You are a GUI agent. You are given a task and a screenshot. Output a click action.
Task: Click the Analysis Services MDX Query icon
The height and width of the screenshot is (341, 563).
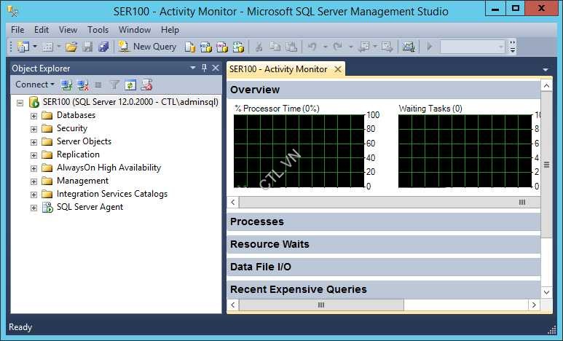click(x=206, y=47)
